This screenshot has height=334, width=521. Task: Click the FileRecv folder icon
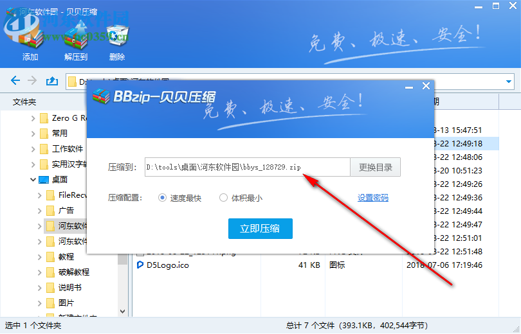pos(51,195)
